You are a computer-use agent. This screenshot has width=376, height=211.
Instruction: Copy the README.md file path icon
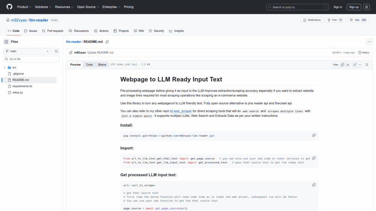(x=107, y=42)
